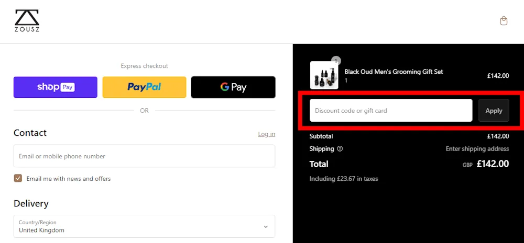This screenshot has width=524, height=243.
Task: Apply the discount code
Action: coord(494,110)
